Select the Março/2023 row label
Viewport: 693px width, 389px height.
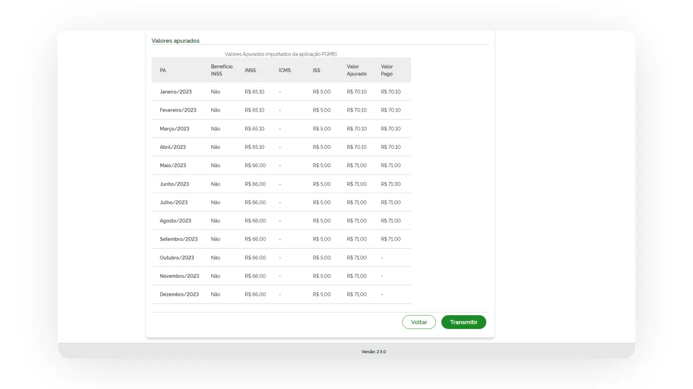point(174,129)
